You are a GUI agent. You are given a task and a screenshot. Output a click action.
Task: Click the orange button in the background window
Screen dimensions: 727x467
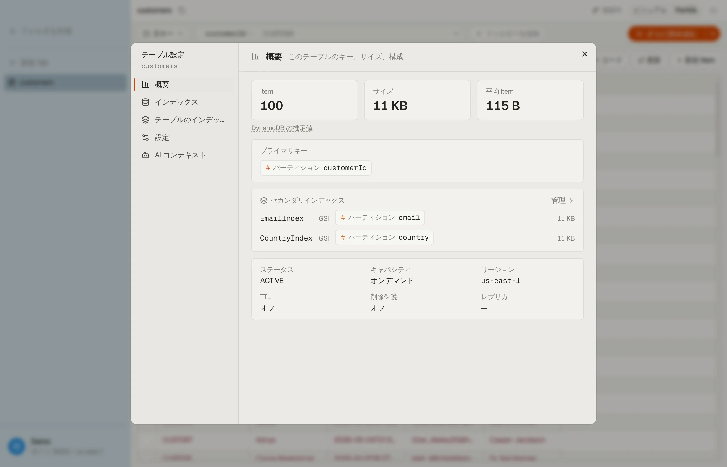click(674, 33)
